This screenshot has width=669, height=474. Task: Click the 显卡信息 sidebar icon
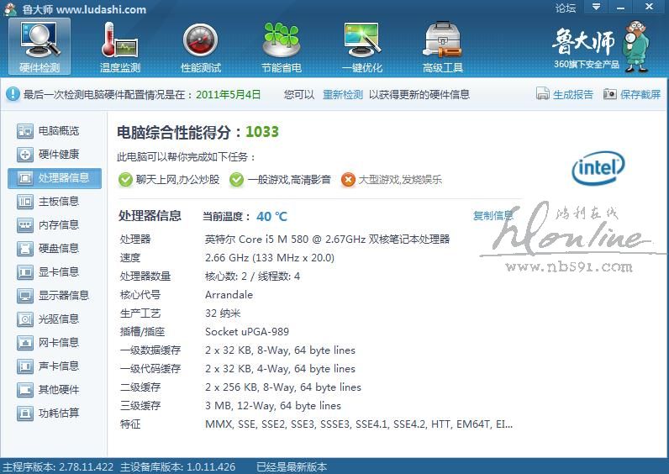[x=24, y=271]
